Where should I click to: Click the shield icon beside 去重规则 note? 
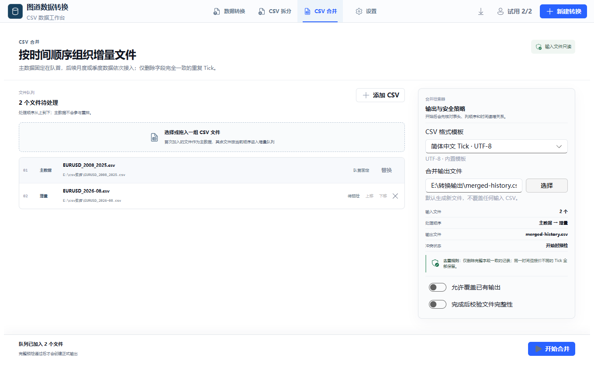pos(435,263)
